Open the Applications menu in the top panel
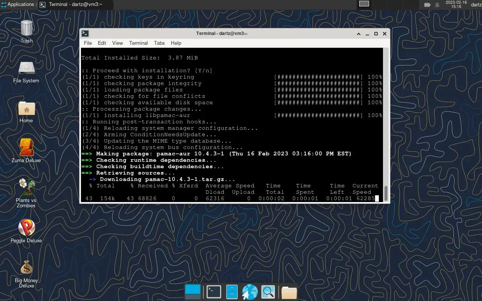The image size is (482, 301). [17, 5]
